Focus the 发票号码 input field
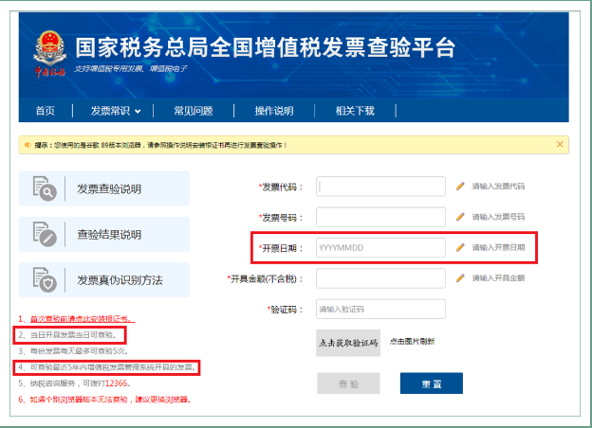 [380, 217]
